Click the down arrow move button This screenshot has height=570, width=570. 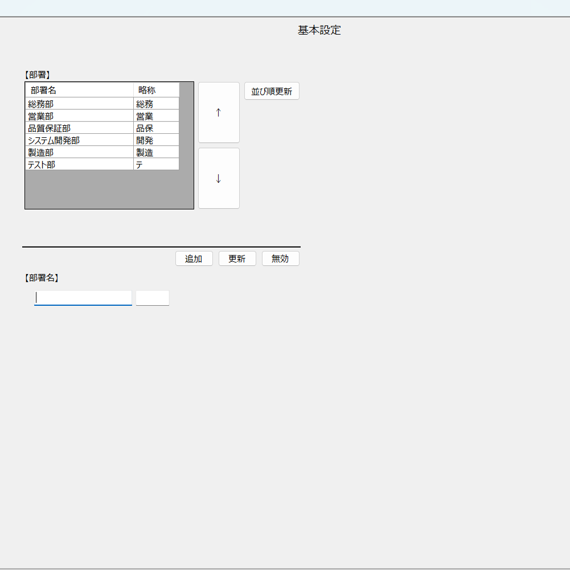click(219, 178)
